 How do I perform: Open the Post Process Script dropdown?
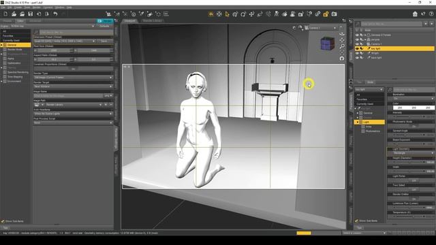[74, 122]
